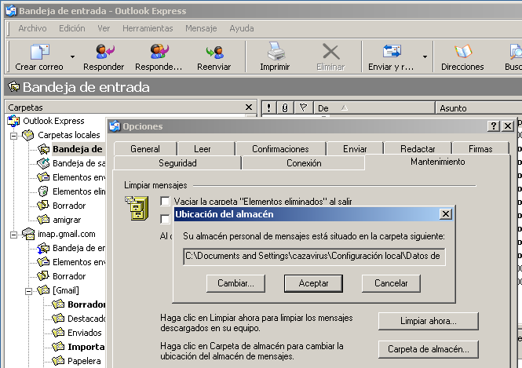
Task: Select the amigrar folder
Action: coord(67,220)
